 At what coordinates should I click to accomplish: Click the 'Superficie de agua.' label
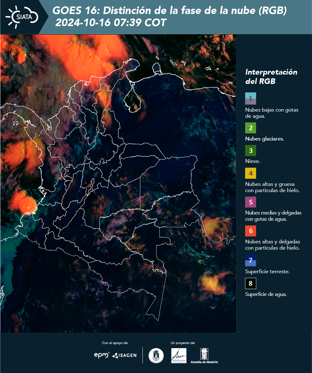pyautogui.click(x=266, y=294)
